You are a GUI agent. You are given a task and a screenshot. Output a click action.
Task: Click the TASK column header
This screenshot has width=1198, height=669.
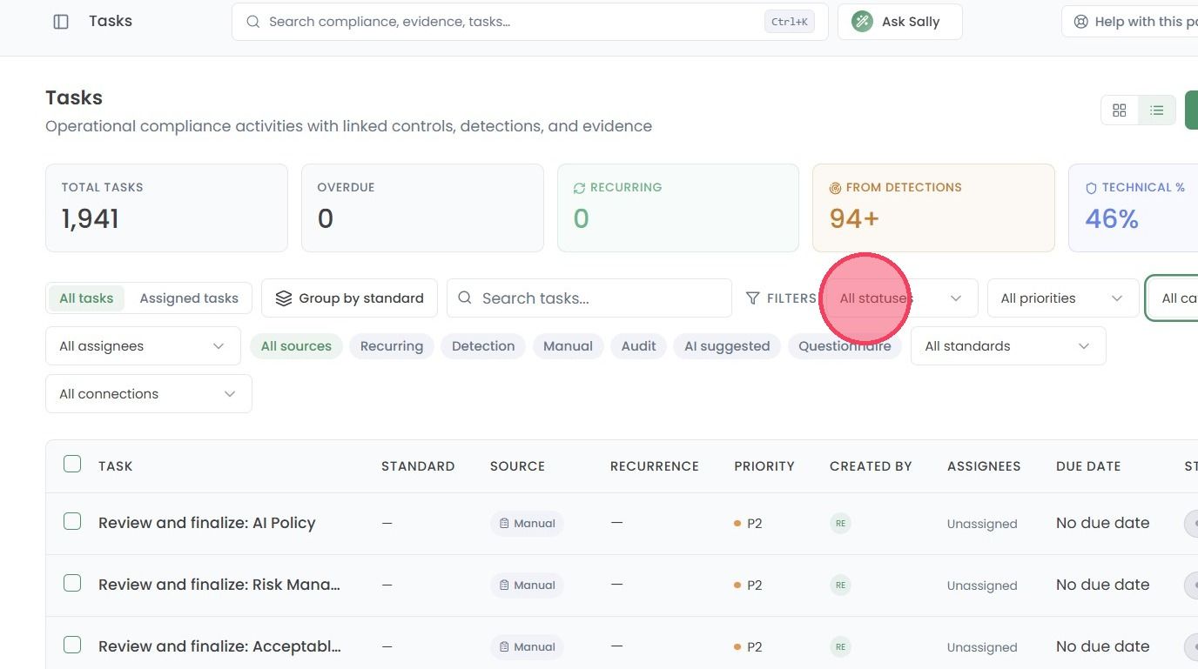116,466
